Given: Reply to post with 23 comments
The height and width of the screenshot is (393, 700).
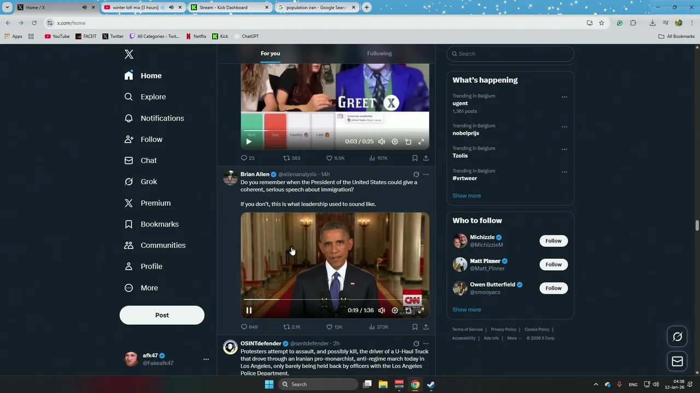Looking at the screenshot, I should pos(248,158).
